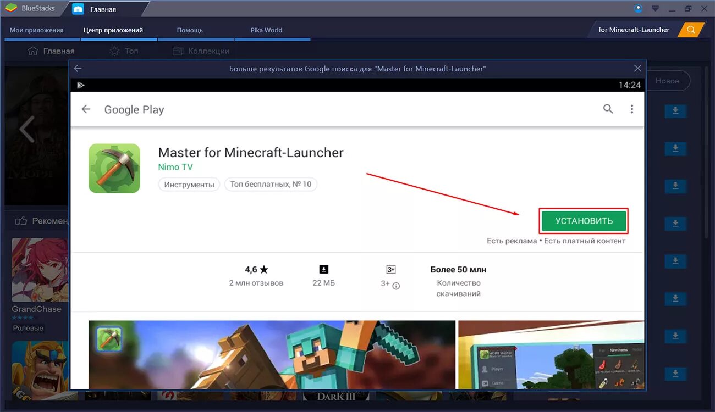Open the BlueStacks account avatar icon
Image resolution: width=715 pixels, height=412 pixels.
click(x=638, y=8)
